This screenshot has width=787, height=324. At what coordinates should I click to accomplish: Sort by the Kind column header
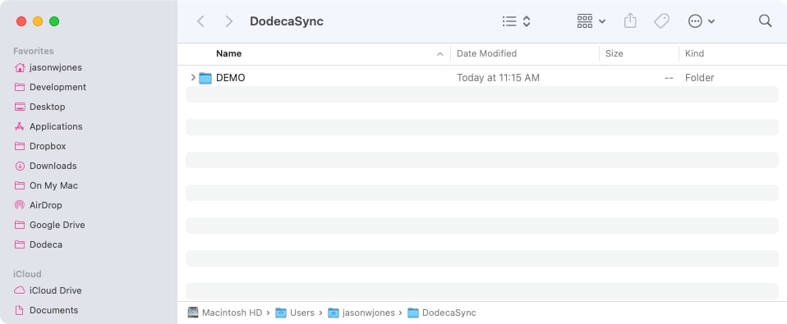point(694,53)
